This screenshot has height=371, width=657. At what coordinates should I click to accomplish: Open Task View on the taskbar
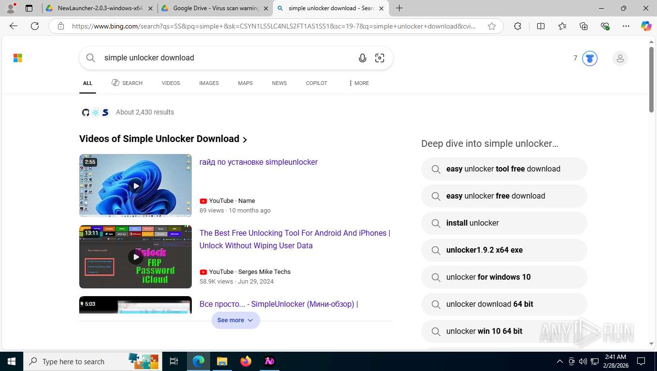(x=174, y=361)
